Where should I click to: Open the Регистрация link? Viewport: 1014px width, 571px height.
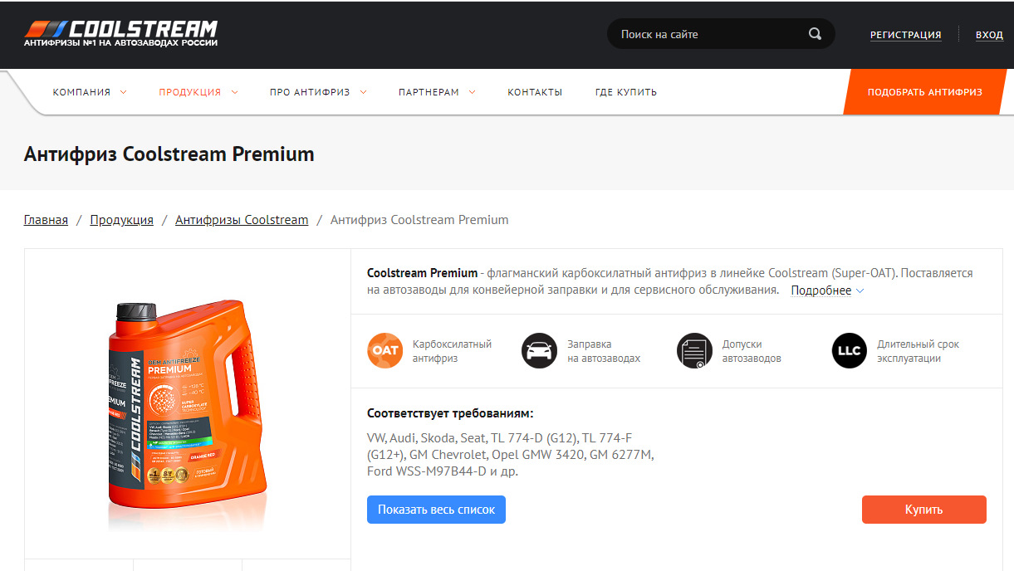coord(905,35)
